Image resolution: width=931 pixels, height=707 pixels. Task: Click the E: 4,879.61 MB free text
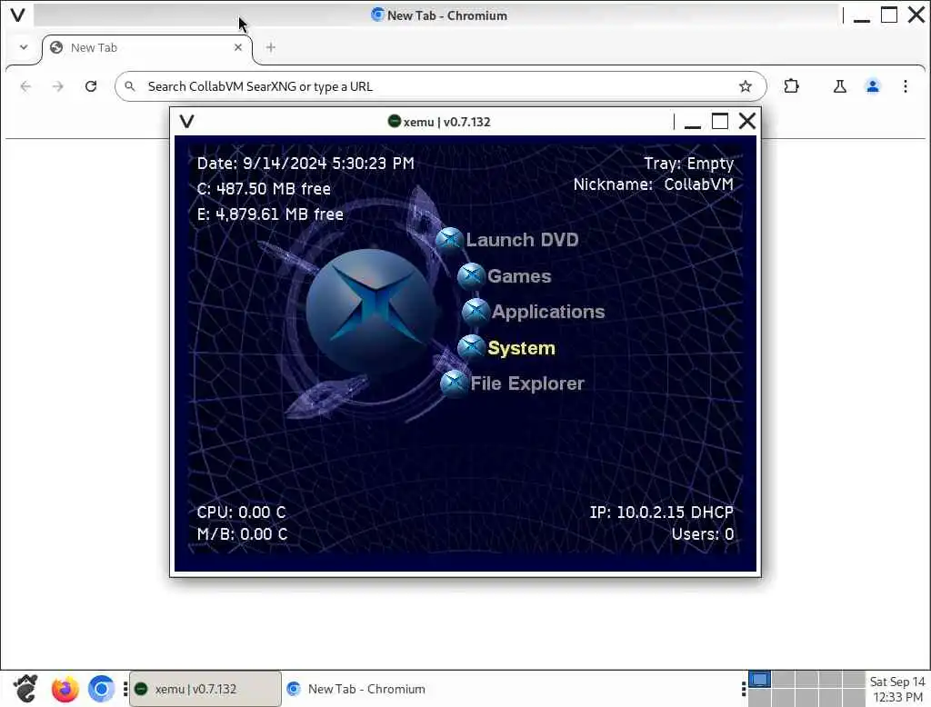click(270, 214)
